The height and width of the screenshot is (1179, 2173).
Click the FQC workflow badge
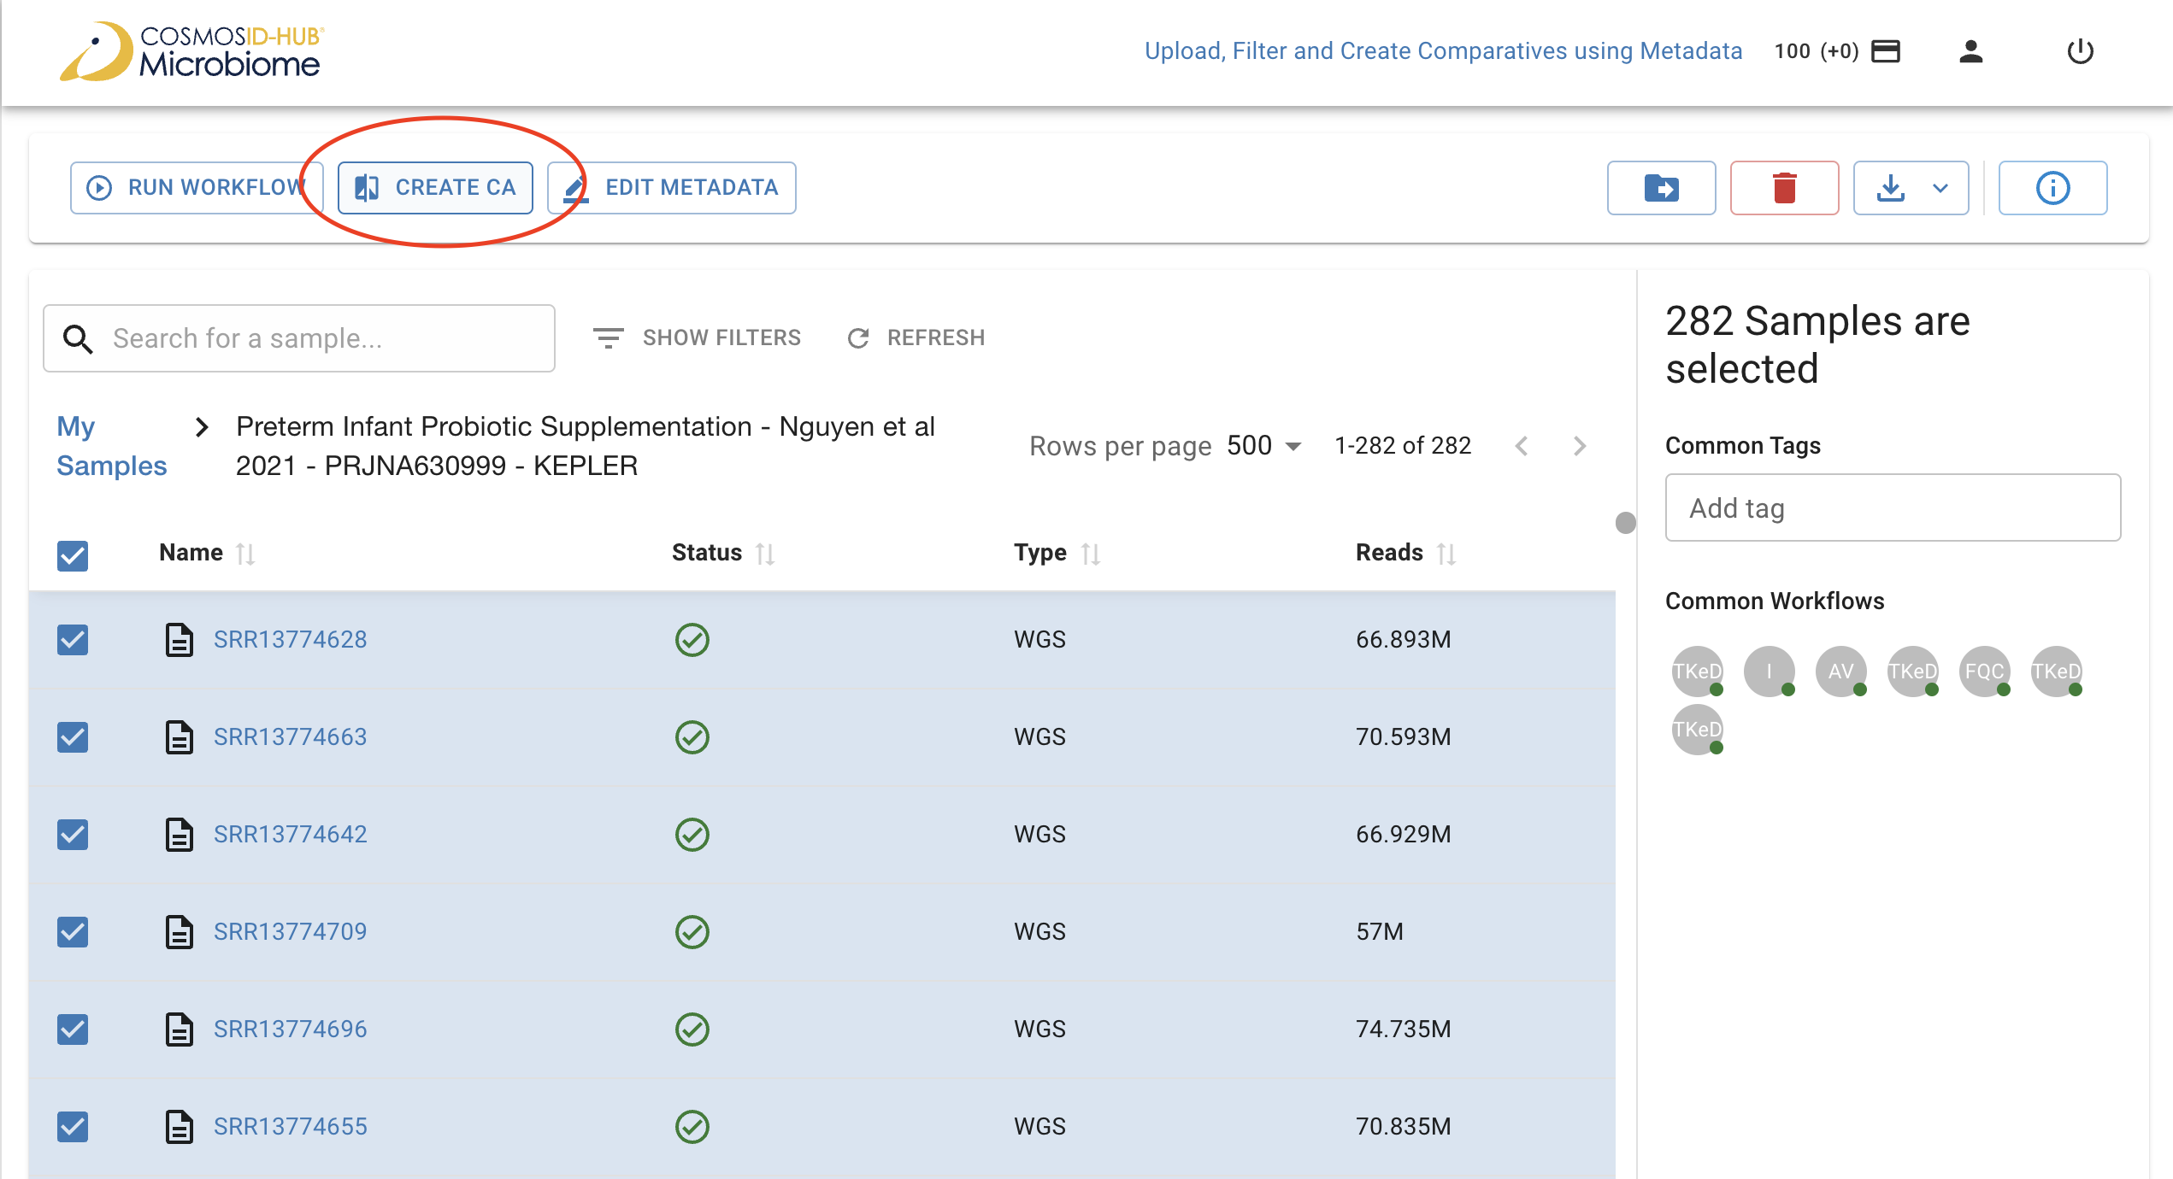(x=1983, y=672)
